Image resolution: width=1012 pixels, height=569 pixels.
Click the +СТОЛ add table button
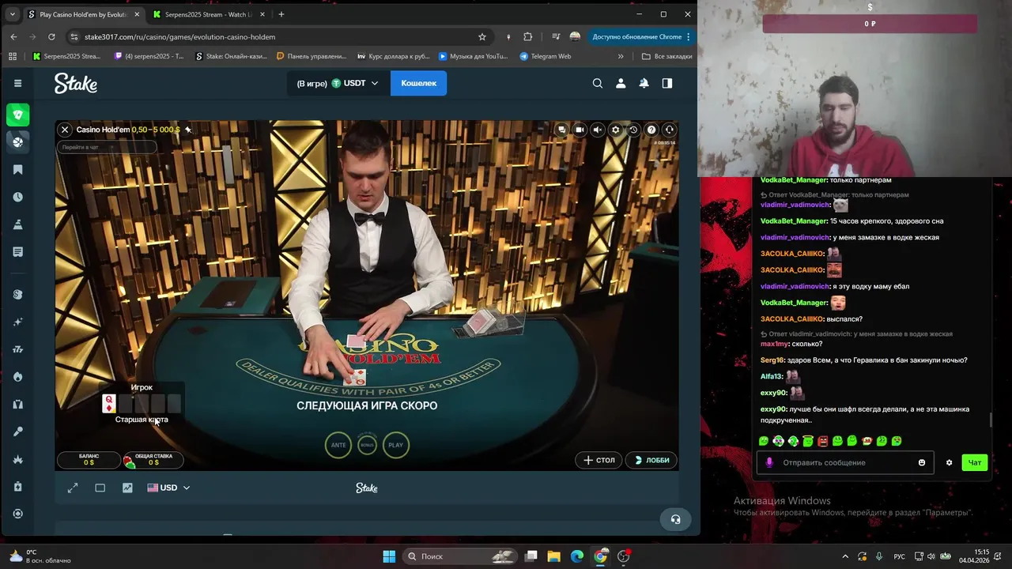click(x=599, y=460)
